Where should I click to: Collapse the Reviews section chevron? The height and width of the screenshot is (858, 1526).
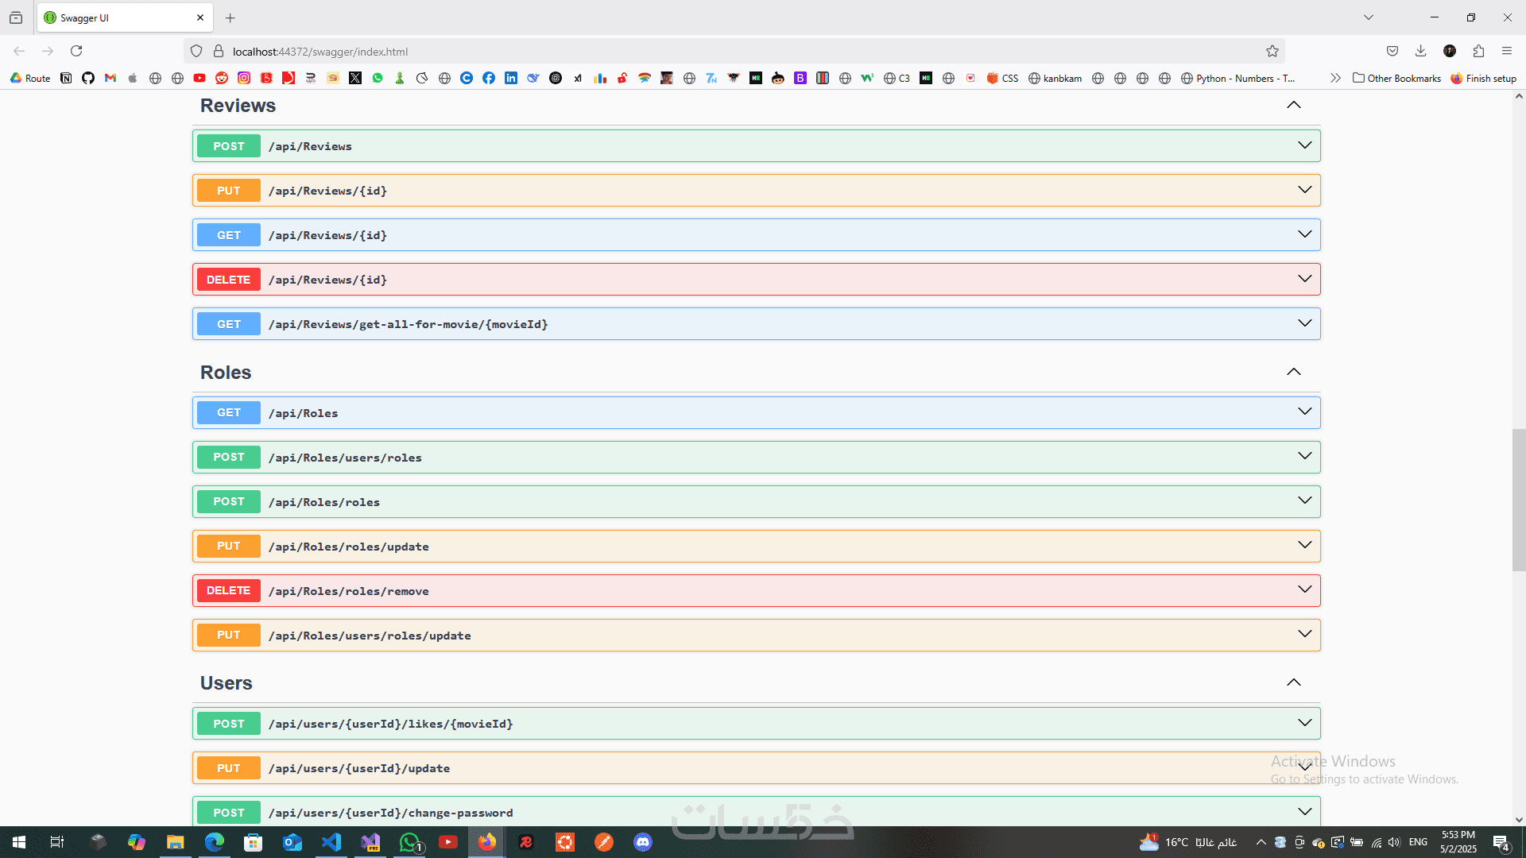pyautogui.click(x=1294, y=105)
